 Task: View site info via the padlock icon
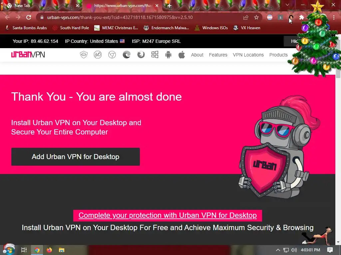coord(42,17)
